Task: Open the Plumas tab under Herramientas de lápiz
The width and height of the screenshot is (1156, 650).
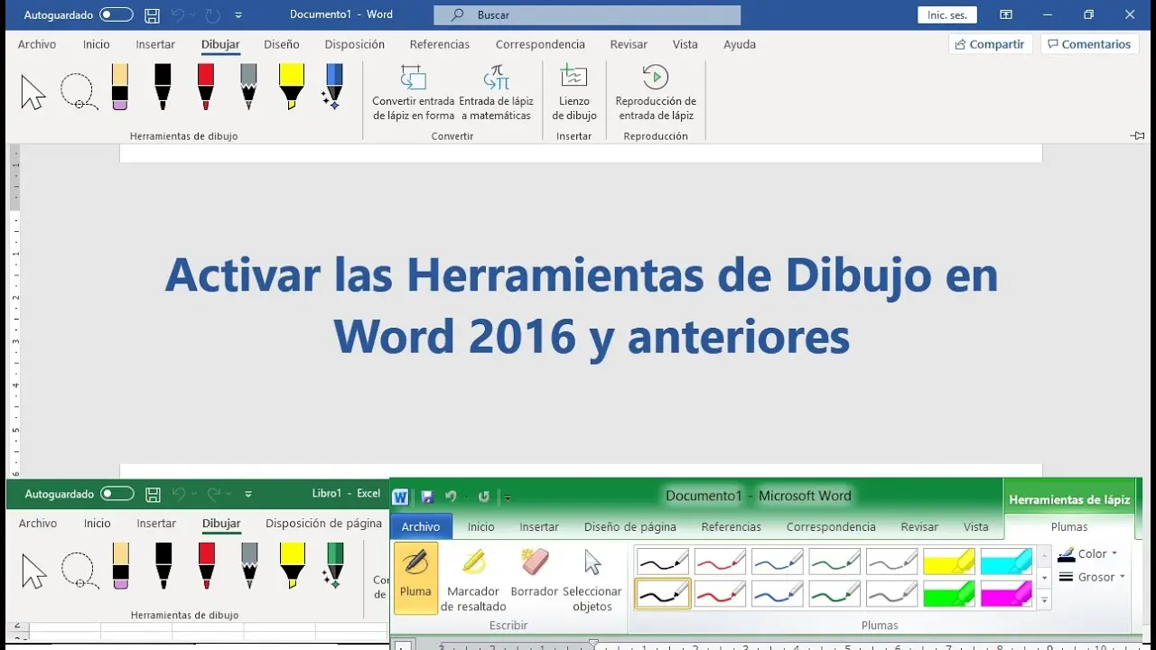Action: point(1069,526)
